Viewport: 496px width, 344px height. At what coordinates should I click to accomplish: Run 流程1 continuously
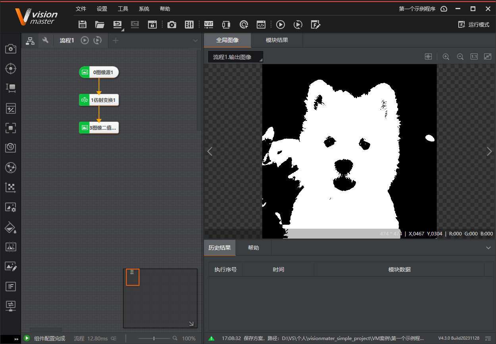click(98, 40)
